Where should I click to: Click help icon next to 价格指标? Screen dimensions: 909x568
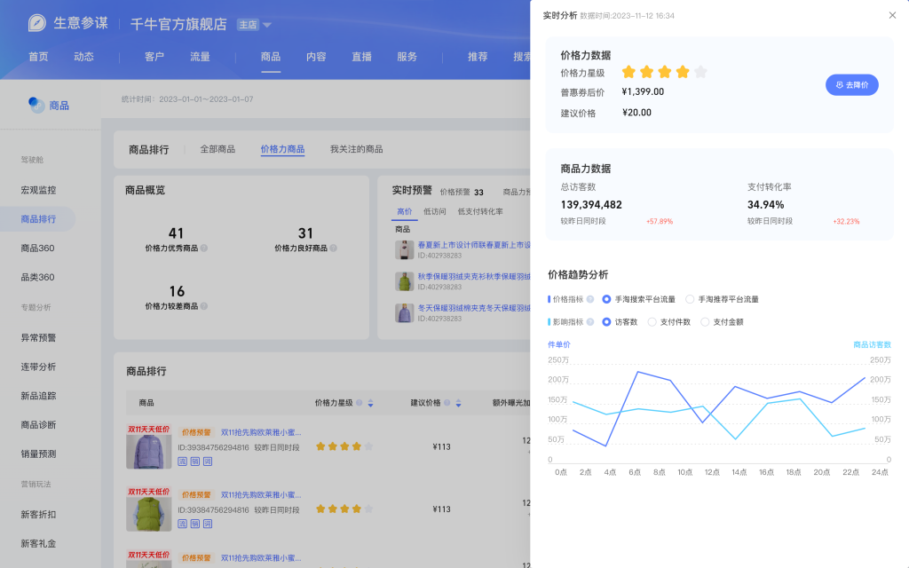click(x=590, y=299)
